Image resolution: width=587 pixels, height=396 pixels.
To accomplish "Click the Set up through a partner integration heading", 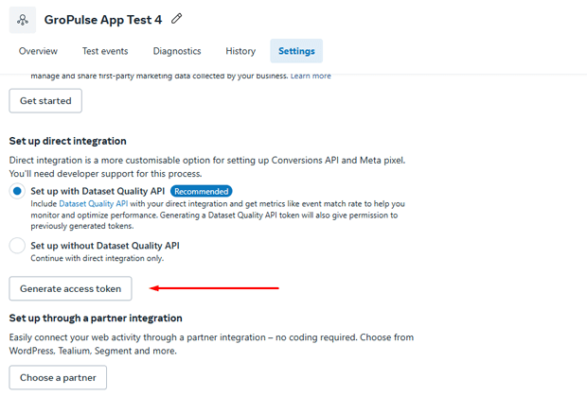I will [x=96, y=318].
